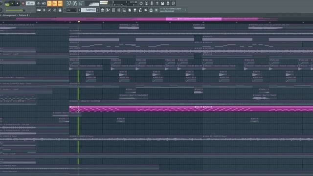
Task: Click the CPU and memory usage panel
Action: tap(125, 3)
